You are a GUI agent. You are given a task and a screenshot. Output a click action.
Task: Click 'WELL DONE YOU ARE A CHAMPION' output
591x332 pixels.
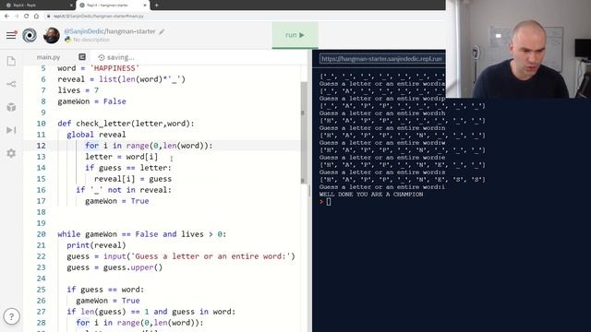[371, 195]
